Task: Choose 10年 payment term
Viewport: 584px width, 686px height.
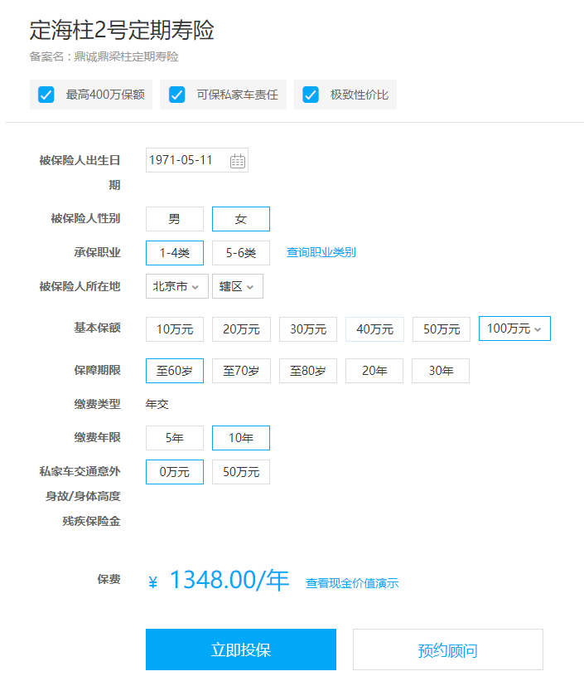Action: pos(241,438)
